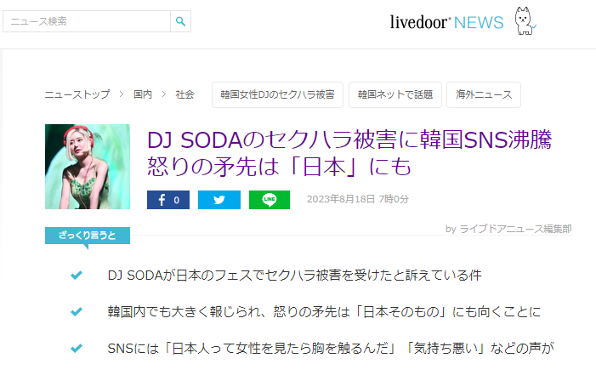This screenshot has width=596, height=381.
Task: Open 社会 breadcrumb category
Action: coord(184,94)
